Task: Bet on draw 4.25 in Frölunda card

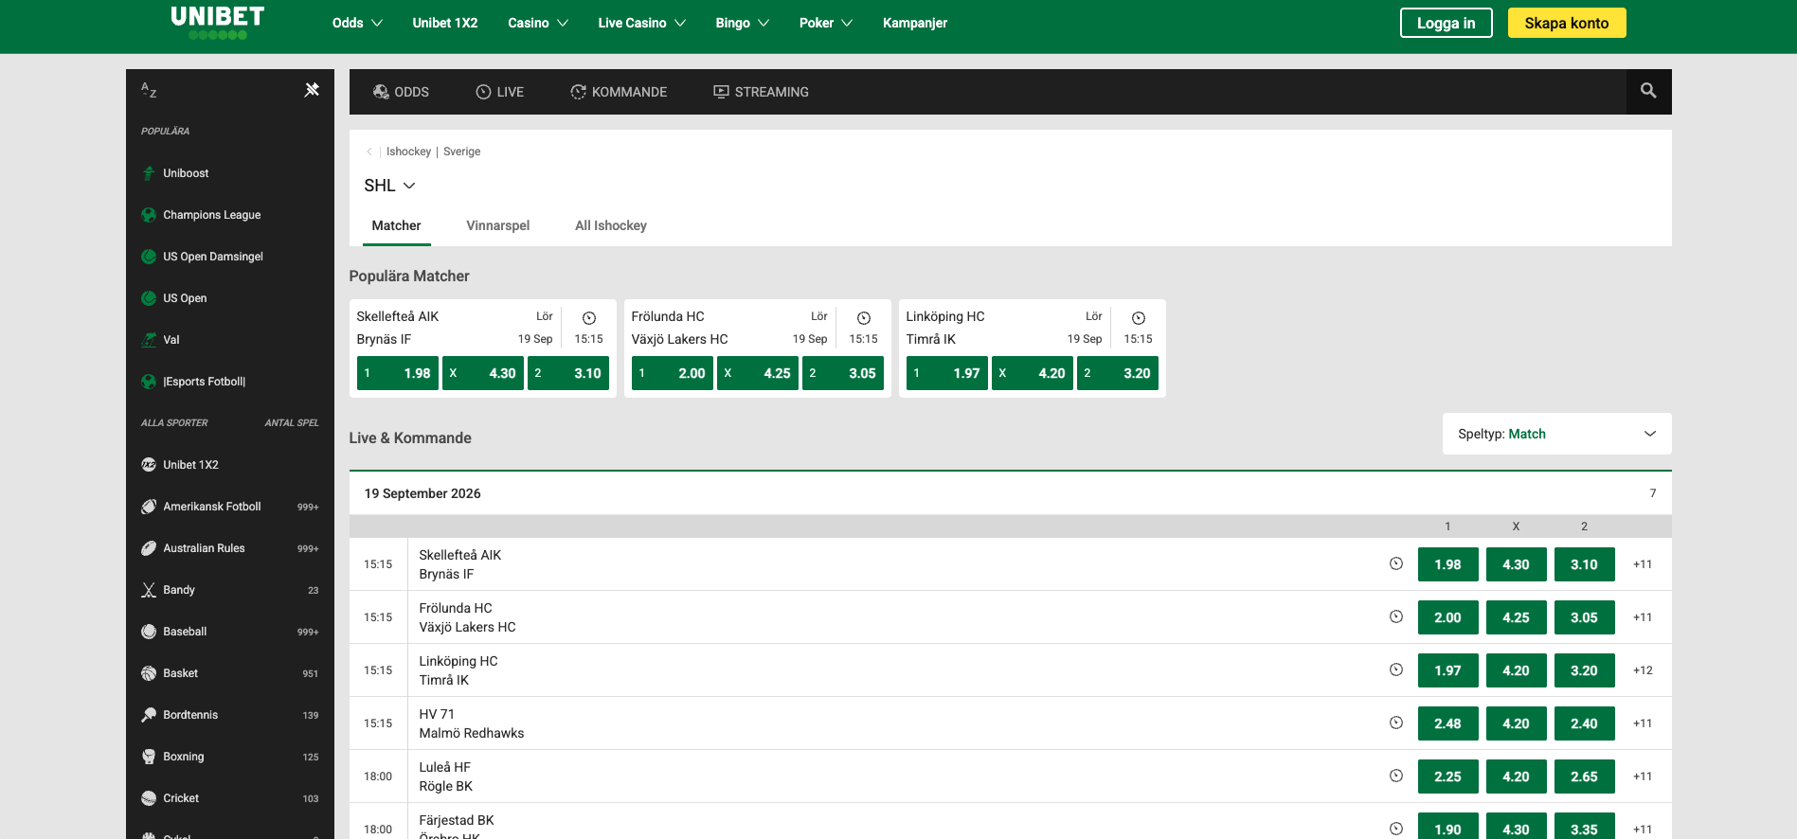Action: [757, 373]
